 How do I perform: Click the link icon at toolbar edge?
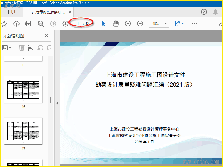coord(221,24)
